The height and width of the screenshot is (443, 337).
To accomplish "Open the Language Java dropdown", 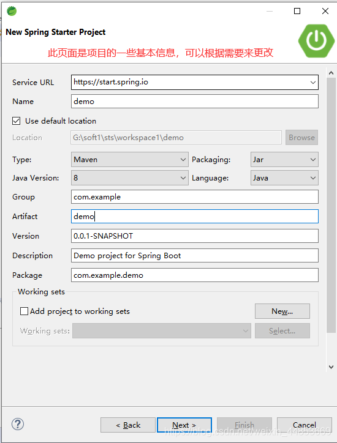I will 284,177.
